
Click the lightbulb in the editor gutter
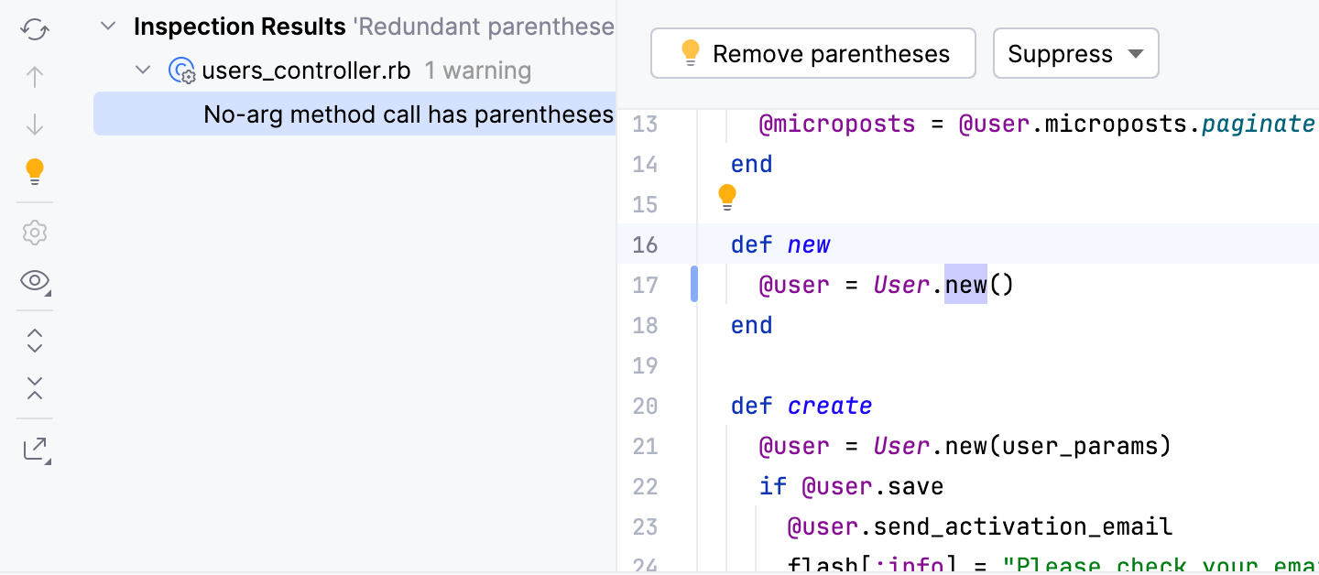click(x=726, y=197)
